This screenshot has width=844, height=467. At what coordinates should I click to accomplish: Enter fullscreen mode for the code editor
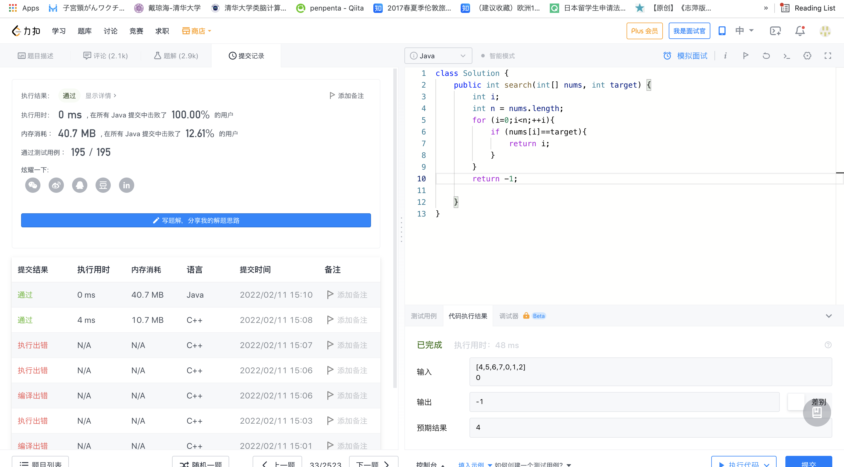tap(828, 56)
